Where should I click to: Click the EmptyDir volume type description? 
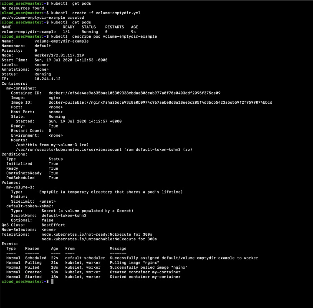point(111,192)
